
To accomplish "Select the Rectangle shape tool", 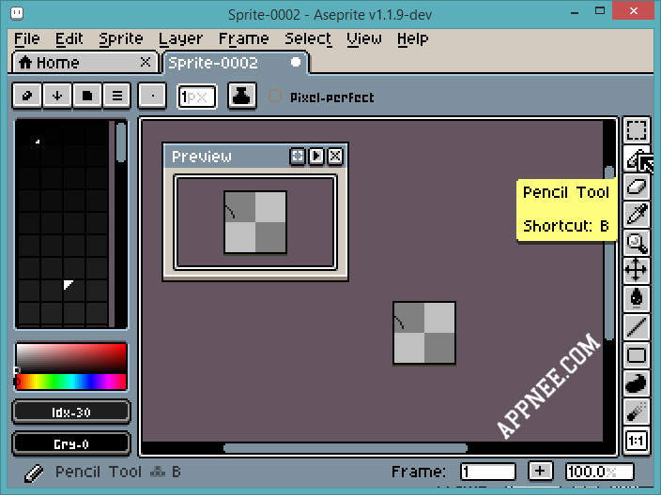I will click(637, 354).
